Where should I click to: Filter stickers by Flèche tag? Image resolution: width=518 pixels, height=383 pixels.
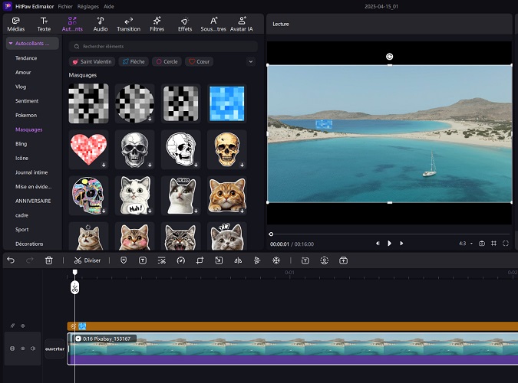(134, 62)
